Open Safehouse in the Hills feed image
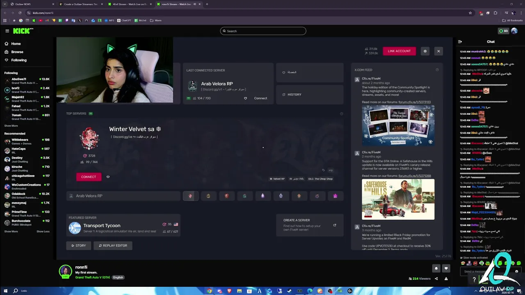This screenshot has width=525, height=295. pos(398,199)
